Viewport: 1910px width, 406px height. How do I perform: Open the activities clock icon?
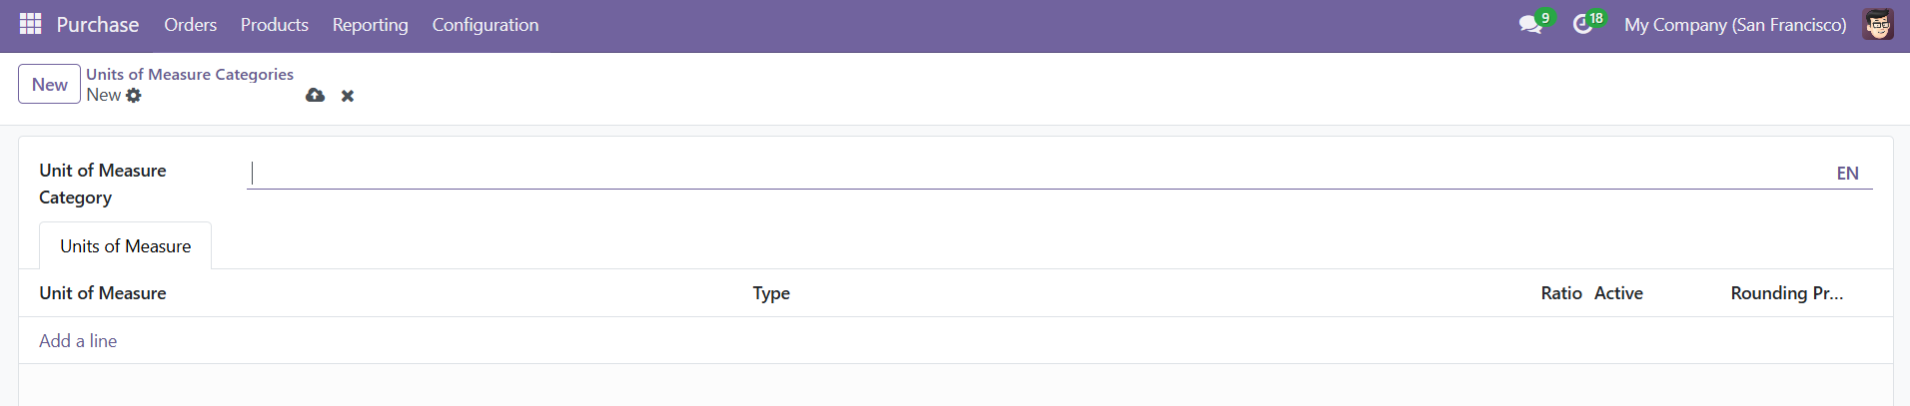[x=1582, y=25]
